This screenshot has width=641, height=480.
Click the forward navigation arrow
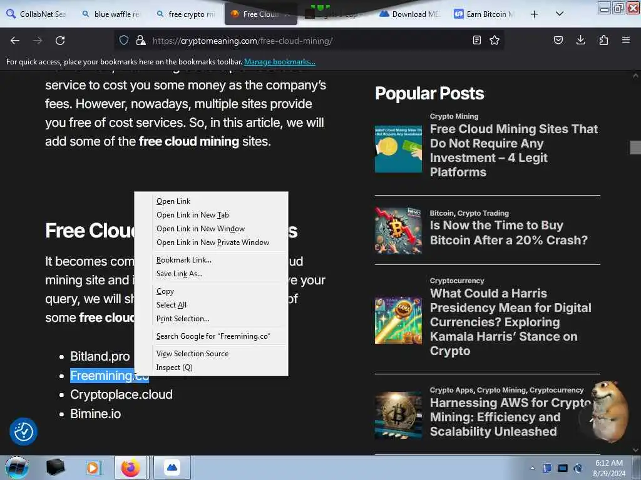pyautogui.click(x=38, y=41)
